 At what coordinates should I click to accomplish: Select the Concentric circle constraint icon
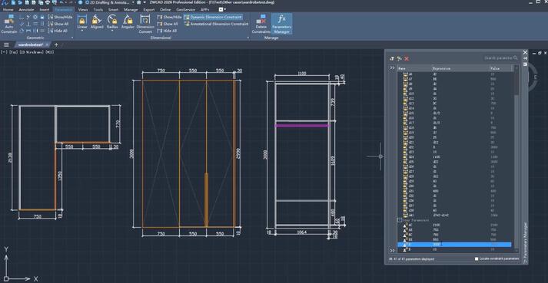[35, 17]
